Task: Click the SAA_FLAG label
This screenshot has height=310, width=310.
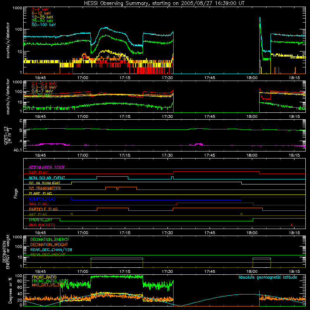Action: point(38,204)
